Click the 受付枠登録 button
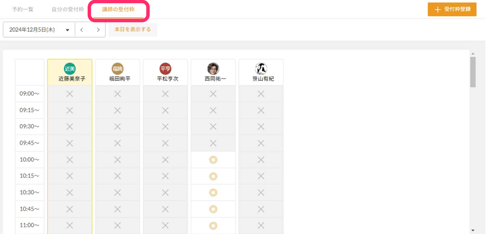490x234 pixels. pos(452,10)
